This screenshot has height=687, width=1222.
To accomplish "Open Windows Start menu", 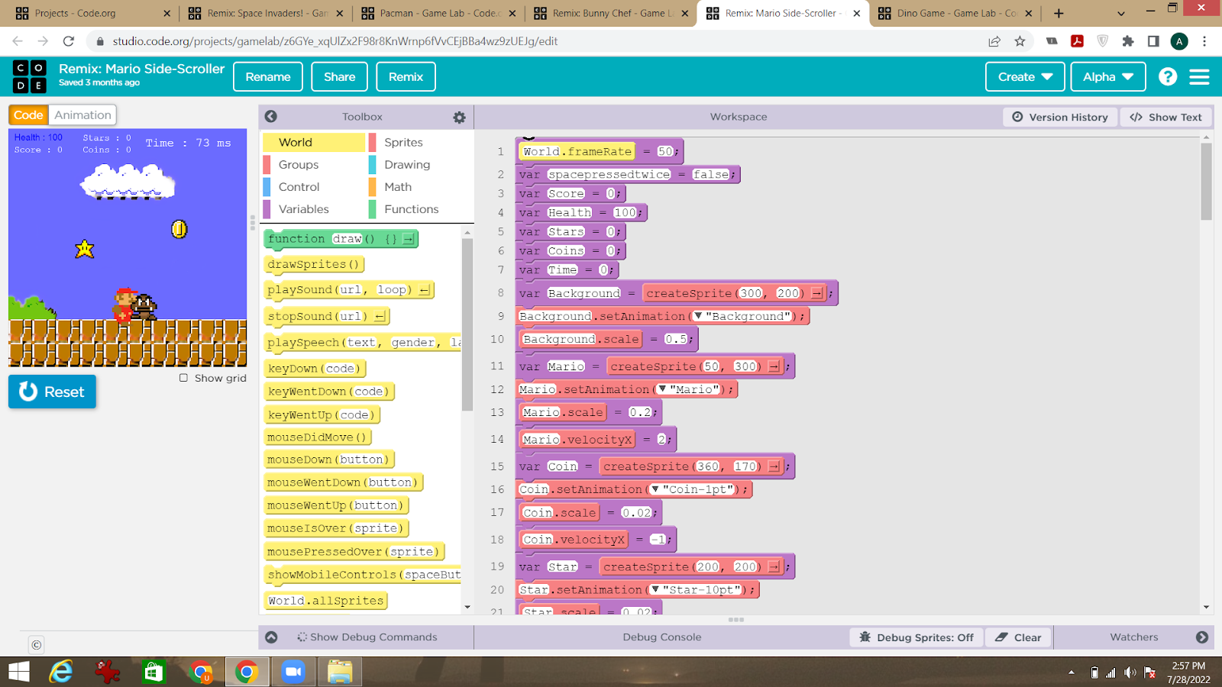I will 18,672.
